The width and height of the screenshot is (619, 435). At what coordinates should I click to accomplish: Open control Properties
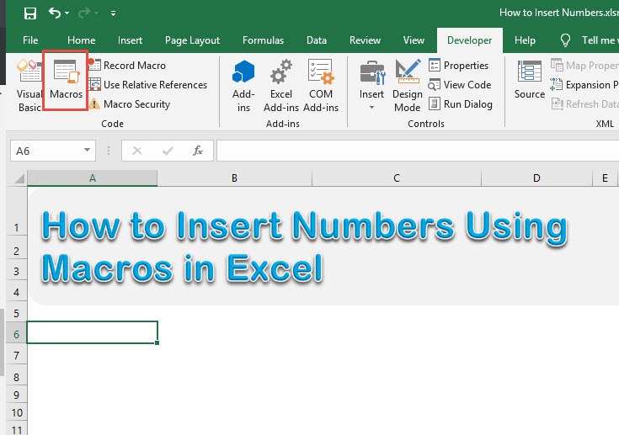pyautogui.click(x=458, y=65)
